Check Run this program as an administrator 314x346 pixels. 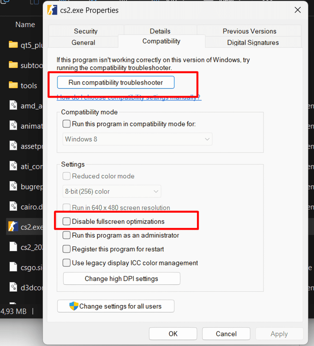pos(66,235)
